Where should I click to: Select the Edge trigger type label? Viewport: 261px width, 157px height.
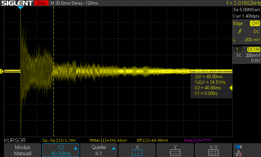[238, 23]
